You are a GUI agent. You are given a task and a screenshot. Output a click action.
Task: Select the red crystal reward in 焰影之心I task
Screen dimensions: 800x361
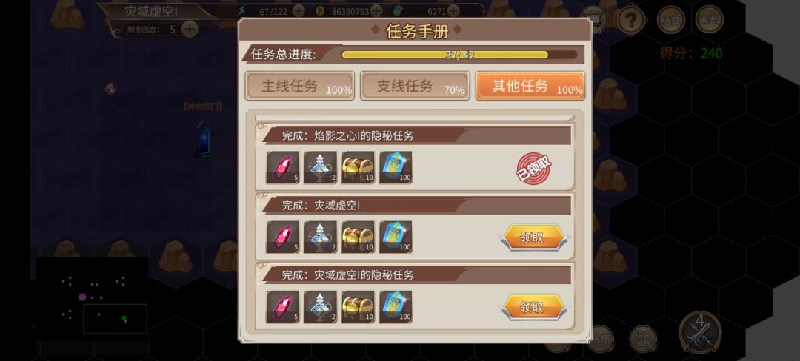(x=283, y=167)
